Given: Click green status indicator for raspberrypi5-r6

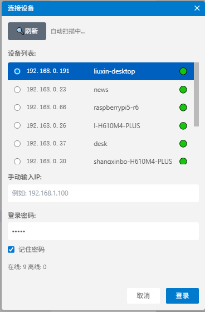Looking at the screenshot, I should pos(183,108).
